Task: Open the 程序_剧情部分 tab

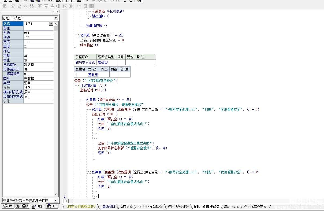Action: point(178,206)
